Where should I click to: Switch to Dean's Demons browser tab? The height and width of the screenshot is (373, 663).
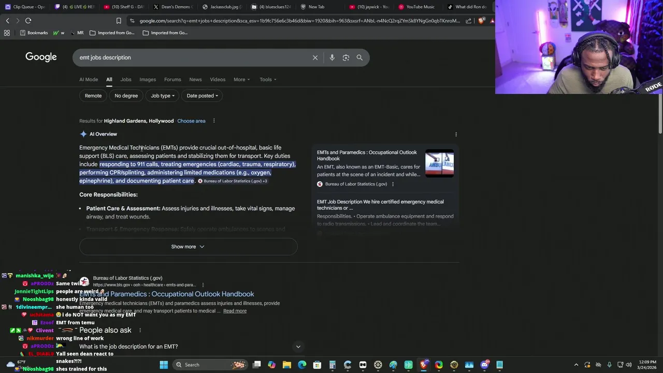(x=172, y=7)
